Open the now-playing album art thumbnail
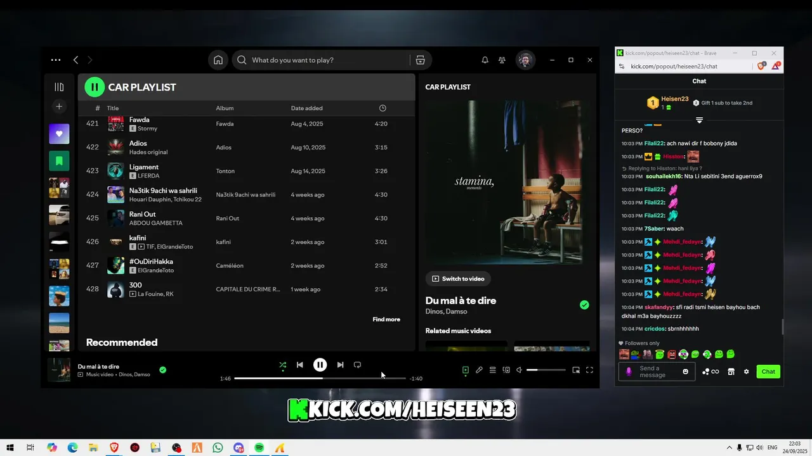The height and width of the screenshot is (456, 812). 59,370
